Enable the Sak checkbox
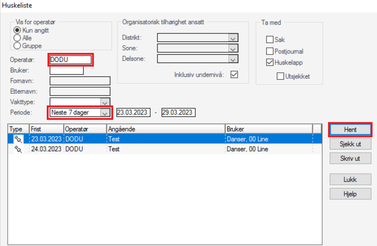 (x=270, y=40)
